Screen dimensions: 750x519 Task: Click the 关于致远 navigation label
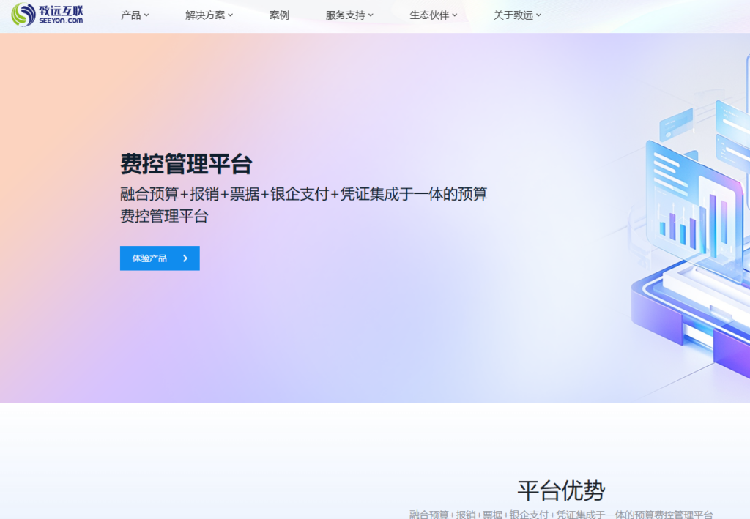click(513, 15)
